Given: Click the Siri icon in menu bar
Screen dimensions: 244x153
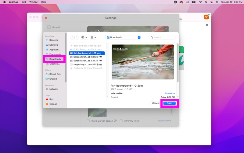Looking at the screenshot, I should click(x=217, y=2).
